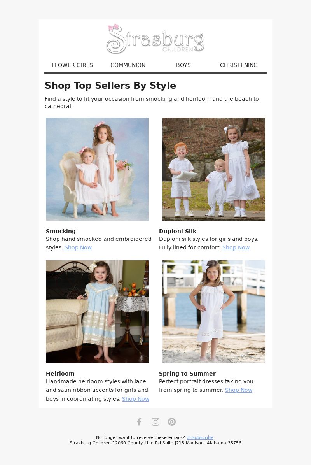The image size is (311, 465).
Task: Click Shop Now under Smocking
Action: pos(78,247)
